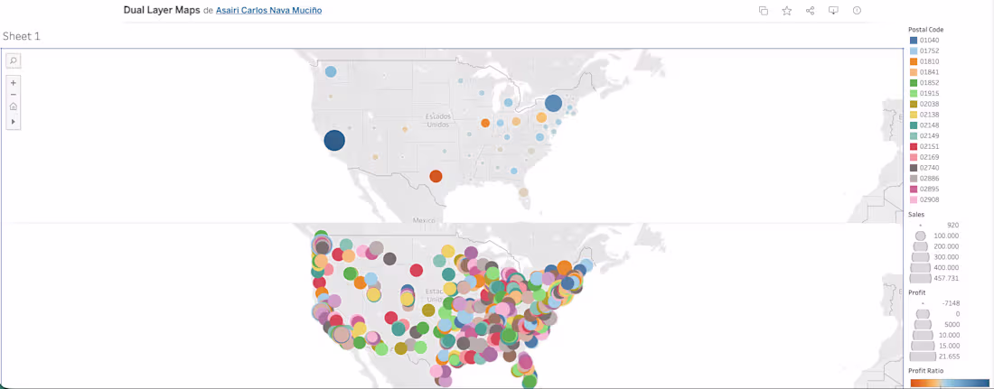Click legend swatch for postal code 02740
Image resolution: width=994 pixels, height=389 pixels.
coord(914,168)
